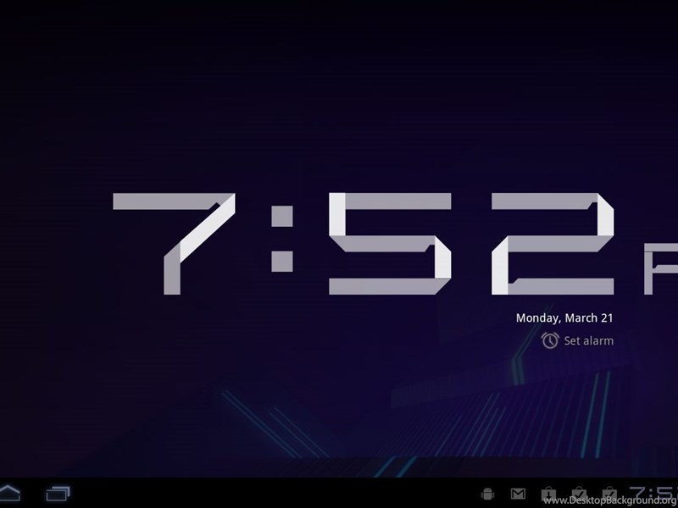This screenshot has height=508, width=678.
Task: Tap the PM indicator beside the clock
Action: [x=661, y=268]
